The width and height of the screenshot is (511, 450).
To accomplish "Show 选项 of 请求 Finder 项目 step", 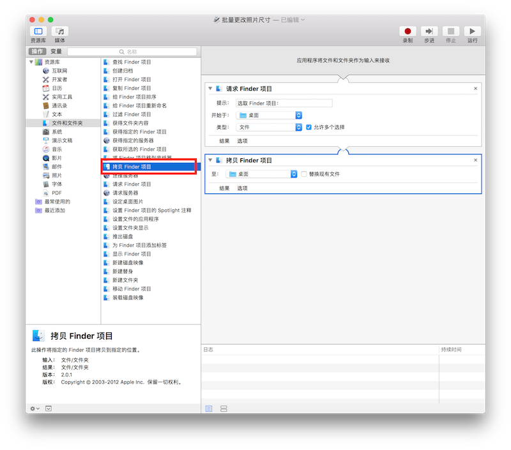I will point(242,141).
